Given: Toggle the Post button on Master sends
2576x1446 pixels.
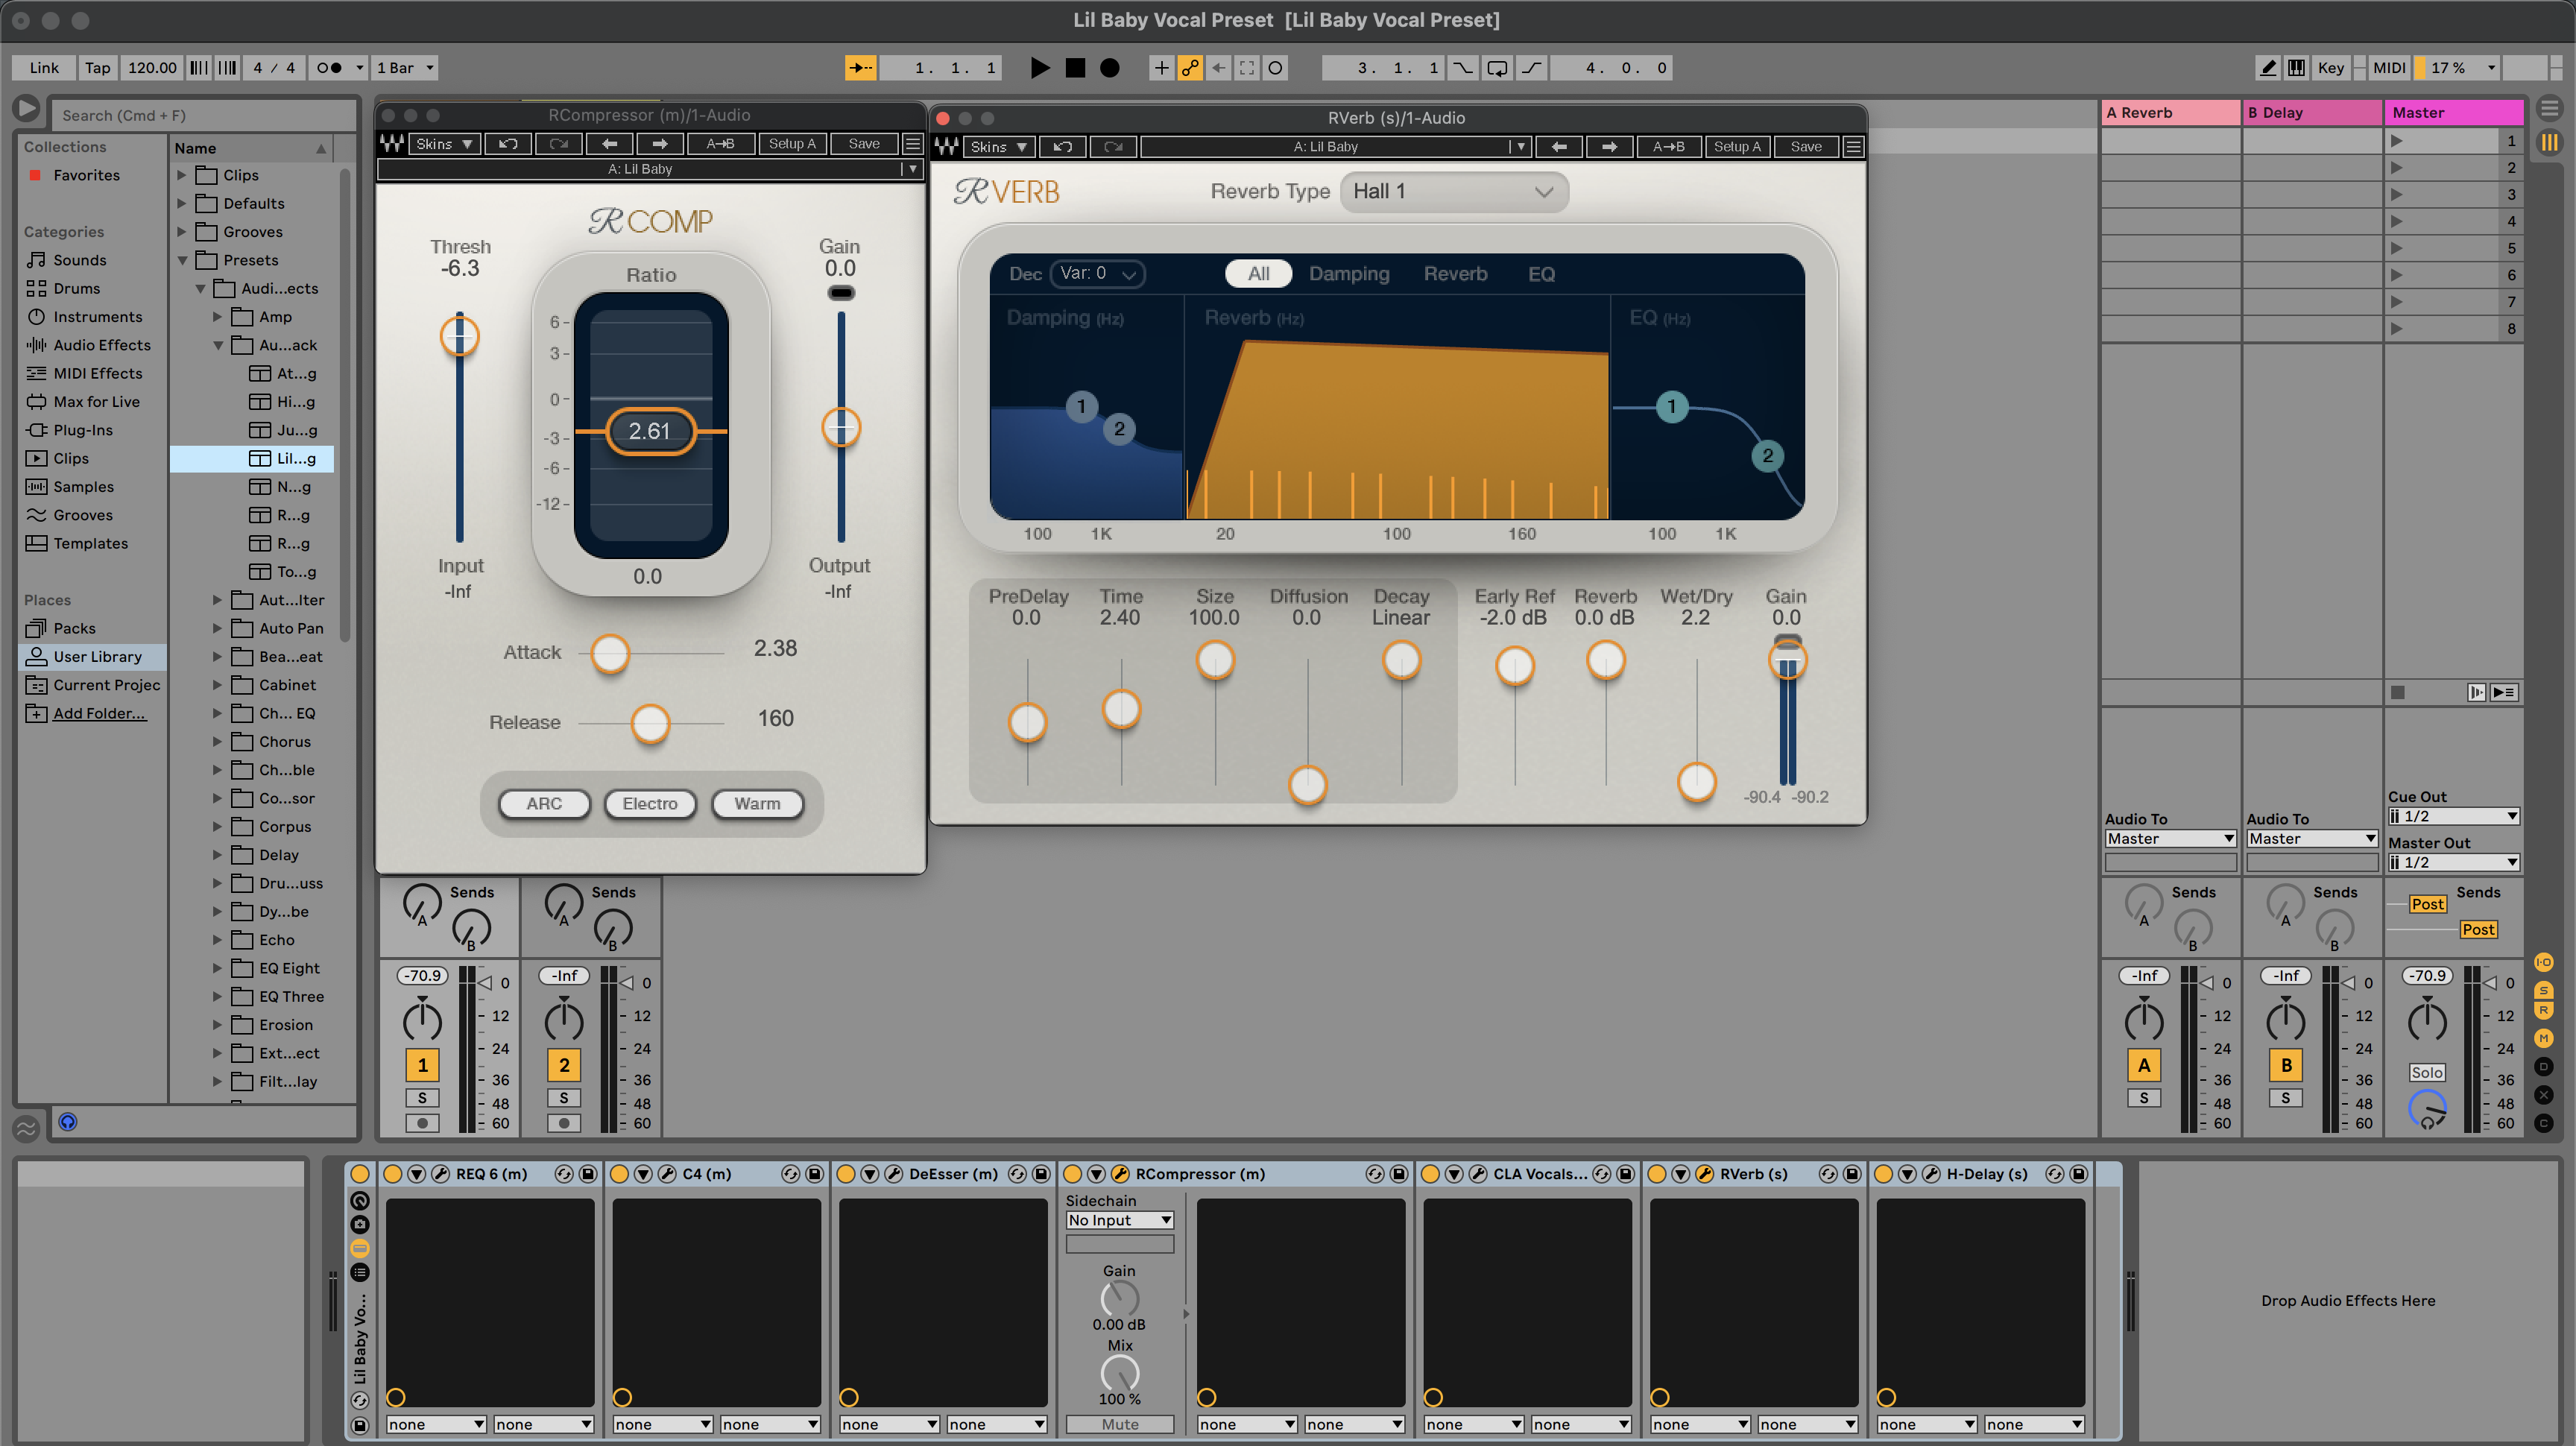Looking at the screenshot, I should [2427, 904].
